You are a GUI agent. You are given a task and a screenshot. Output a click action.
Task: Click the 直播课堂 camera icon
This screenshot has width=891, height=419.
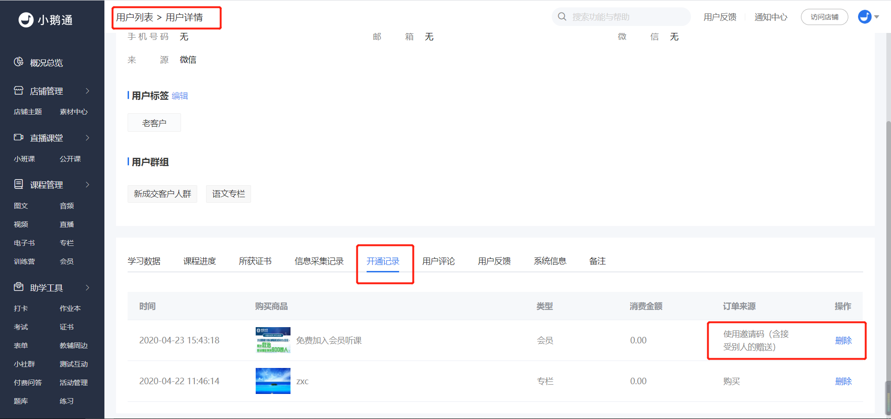click(x=19, y=137)
